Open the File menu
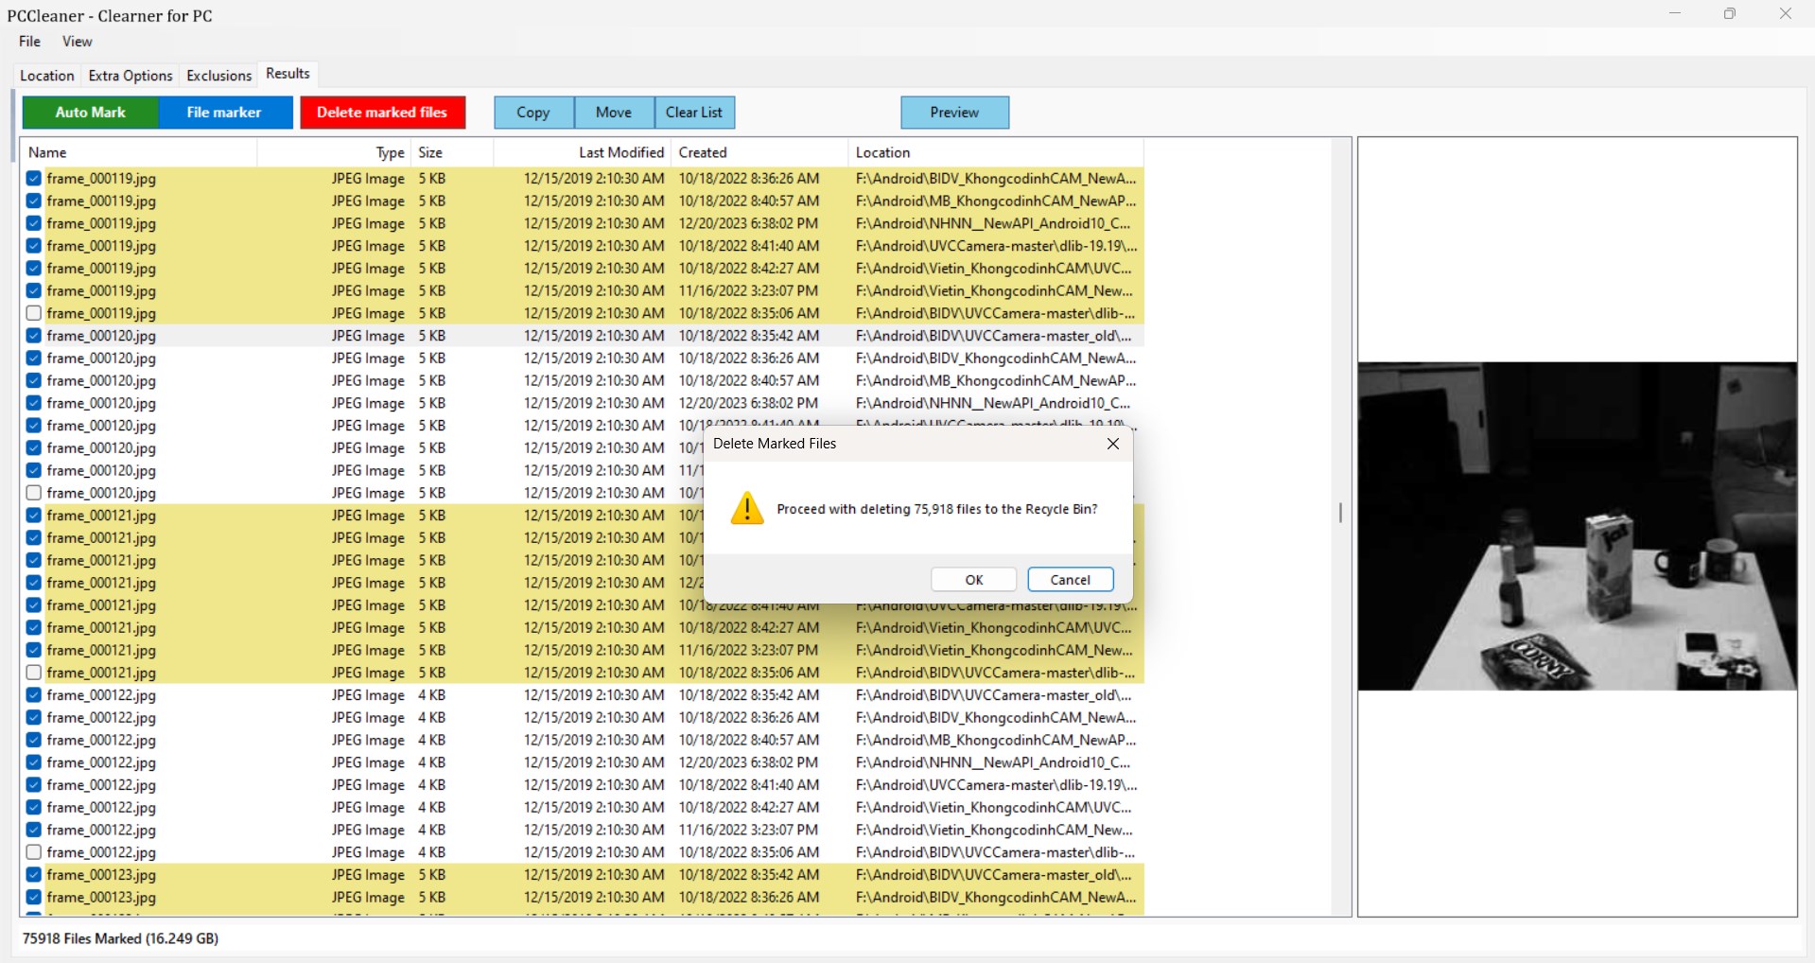 [x=30, y=42]
